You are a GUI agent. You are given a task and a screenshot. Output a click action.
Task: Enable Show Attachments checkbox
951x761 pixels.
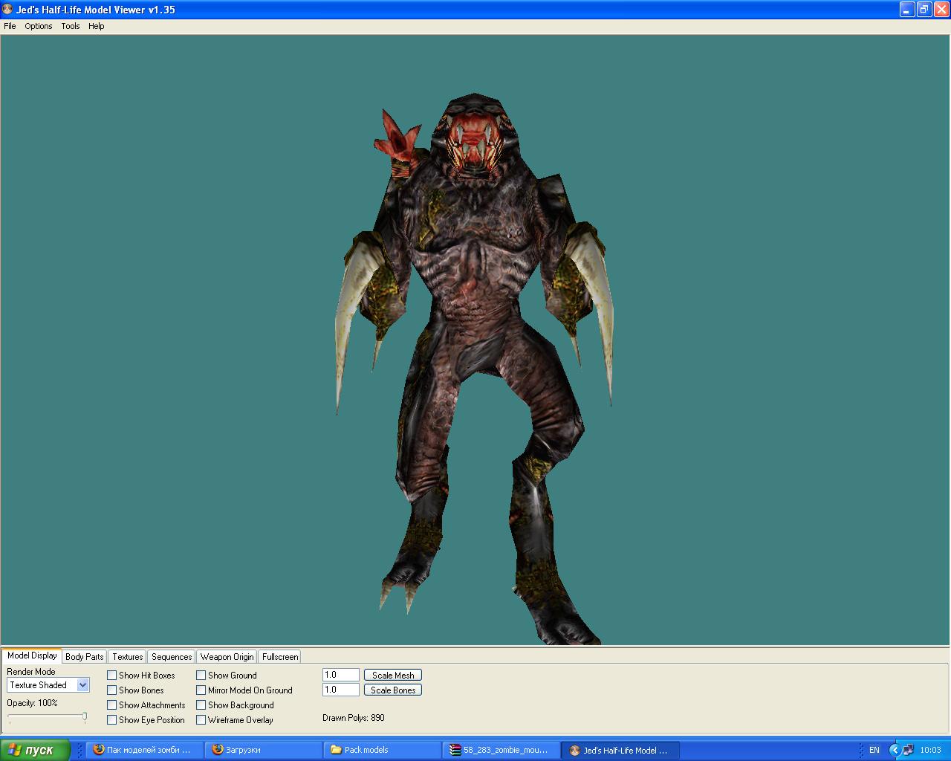click(112, 705)
